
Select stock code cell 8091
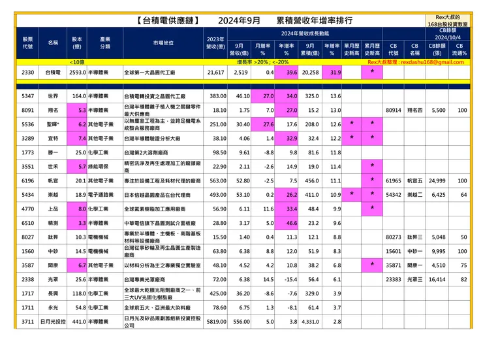click(x=27, y=111)
